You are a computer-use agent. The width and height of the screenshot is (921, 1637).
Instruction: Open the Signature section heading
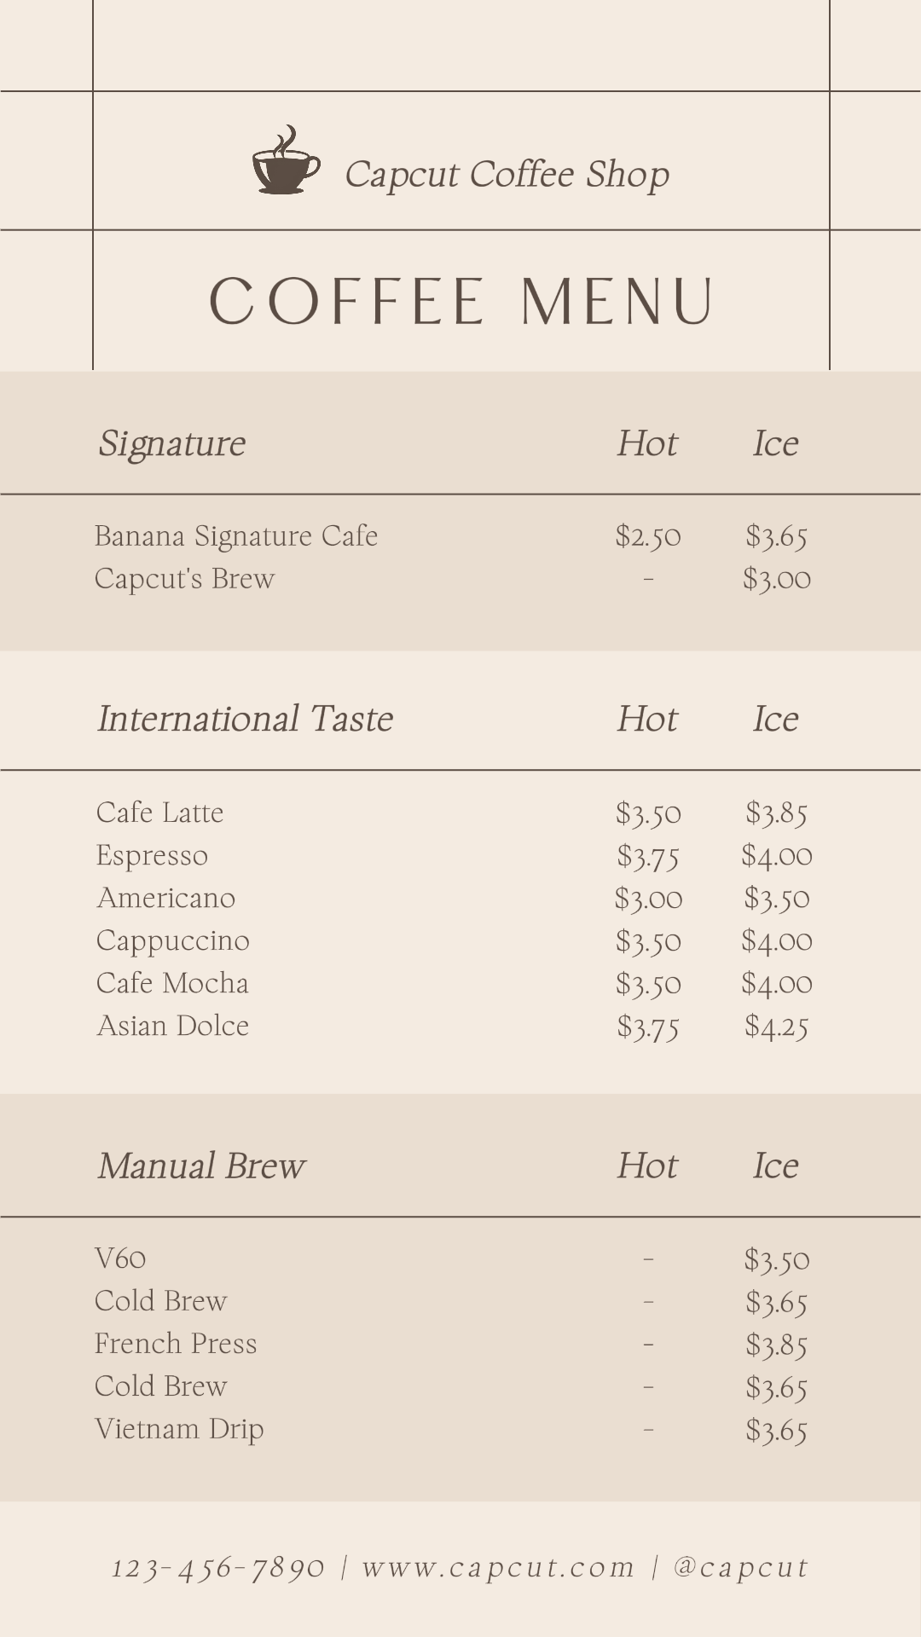(171, 443)
